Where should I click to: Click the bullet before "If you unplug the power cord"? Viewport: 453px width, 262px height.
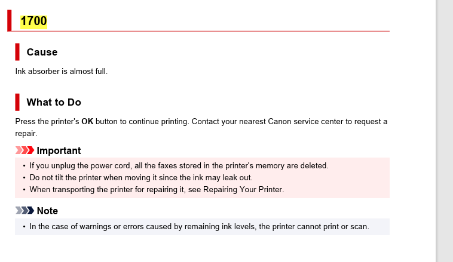point(24,166)
